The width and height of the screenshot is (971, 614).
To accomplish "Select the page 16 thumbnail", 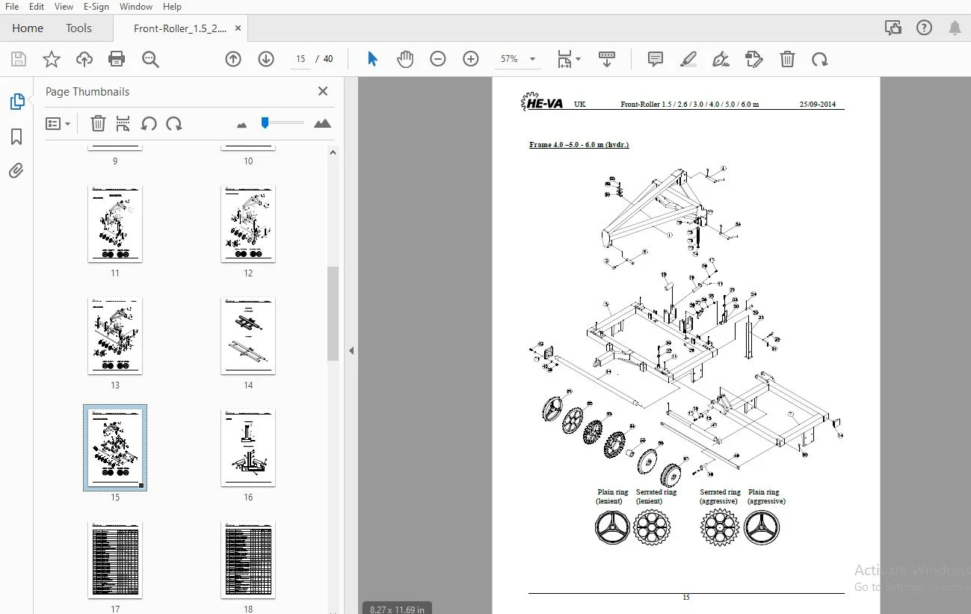I will [x=248, y=448].
